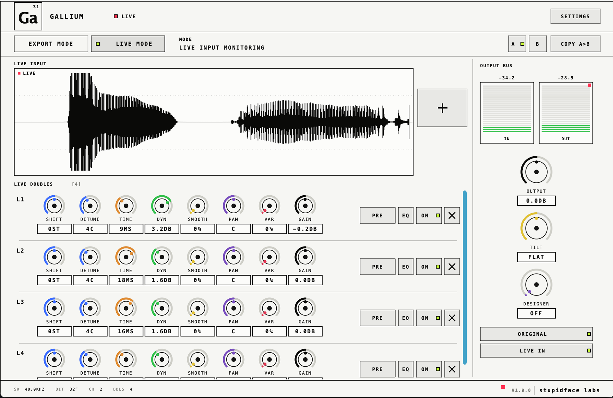Toggle L3 ON switch

pos(429,318)
